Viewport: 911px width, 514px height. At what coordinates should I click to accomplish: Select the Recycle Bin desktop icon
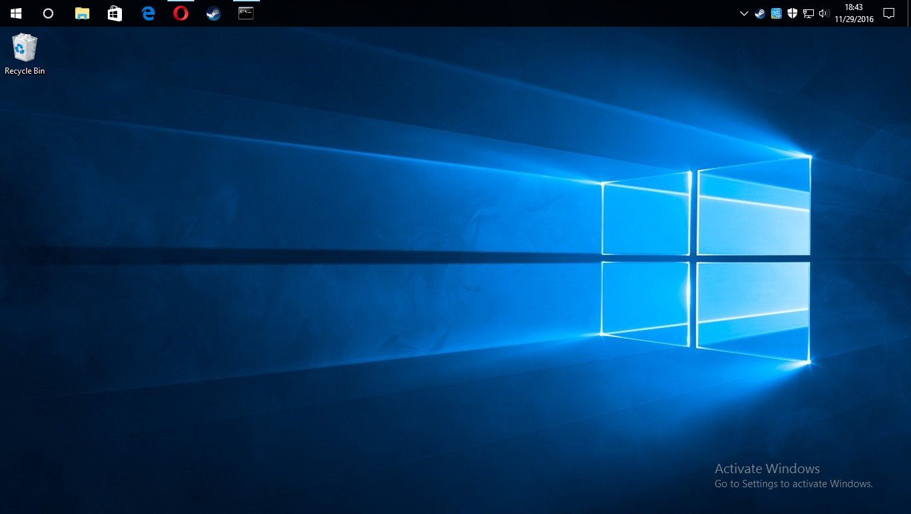pos(25,54)
